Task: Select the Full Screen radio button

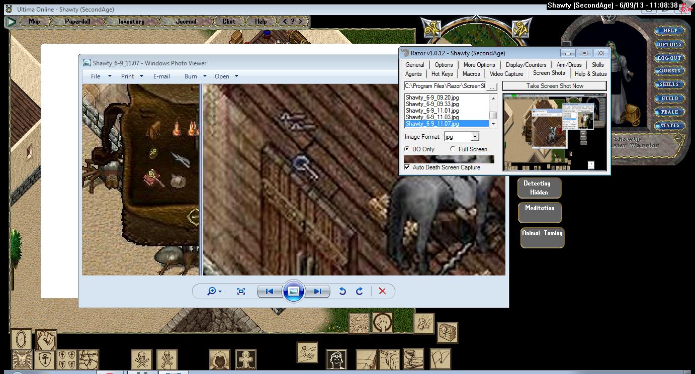Action: [x=453, y=149]
